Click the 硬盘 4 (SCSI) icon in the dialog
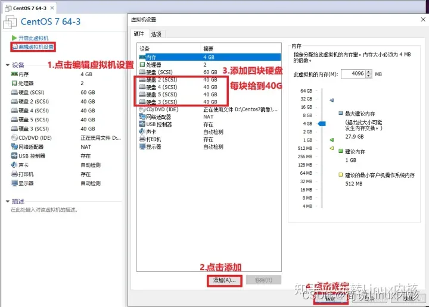The width and height of the screenshot is (429, 307). [142, 87]
